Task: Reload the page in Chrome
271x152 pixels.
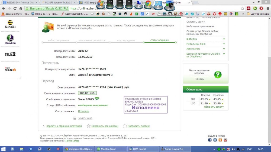Action: coord(15,8)
